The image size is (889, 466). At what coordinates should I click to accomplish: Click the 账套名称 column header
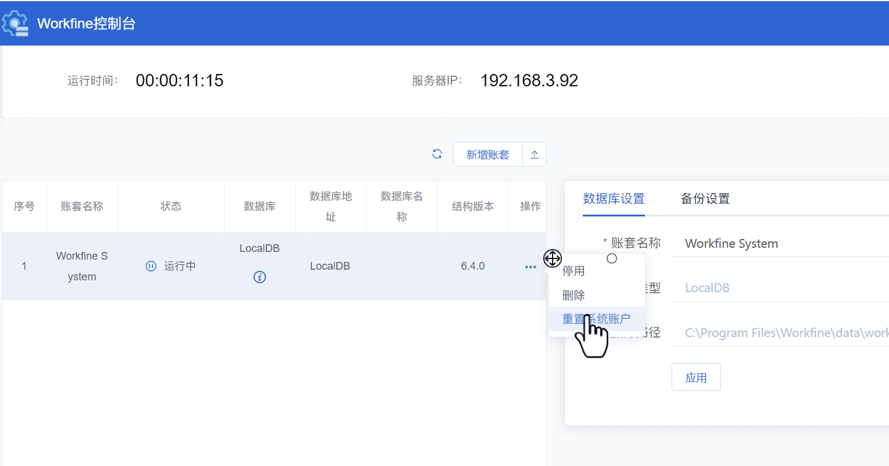[82, 206]
